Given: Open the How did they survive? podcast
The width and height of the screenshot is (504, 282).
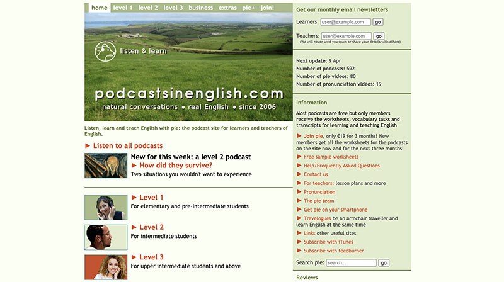Looking at the screenshot, I should pyautogui.click(x=176, y=166).
